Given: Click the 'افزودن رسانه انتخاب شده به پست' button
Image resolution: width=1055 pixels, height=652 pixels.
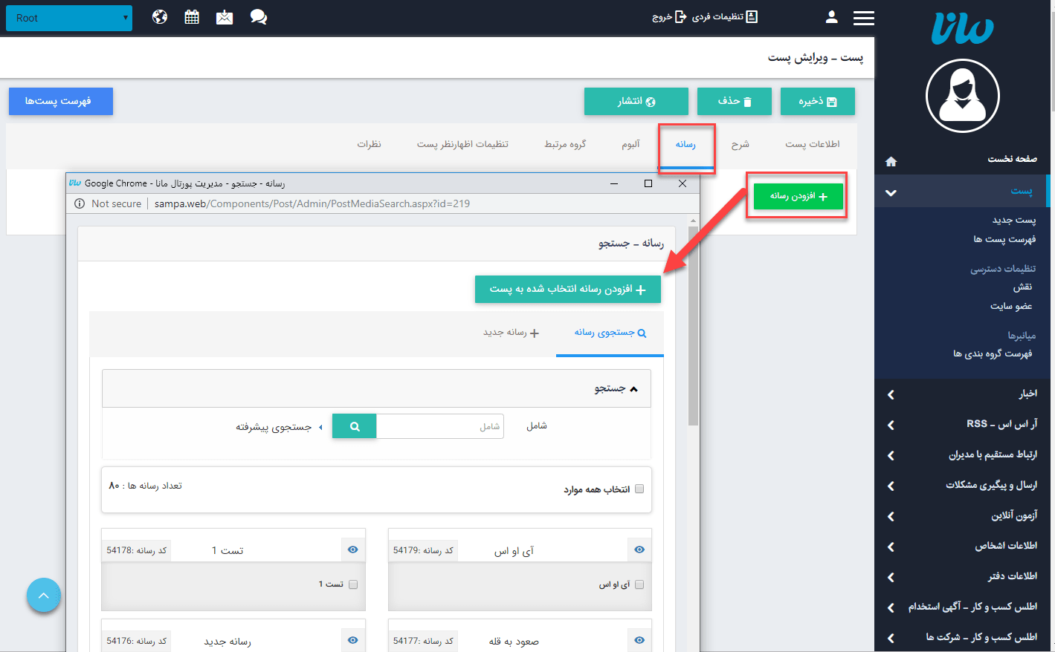Looking at the screenshot, I should pos(567,289).
